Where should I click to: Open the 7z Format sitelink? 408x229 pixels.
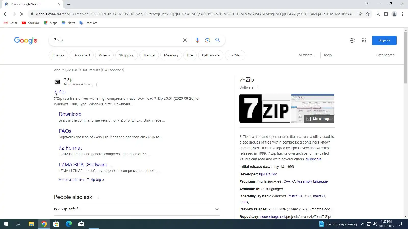70,148
